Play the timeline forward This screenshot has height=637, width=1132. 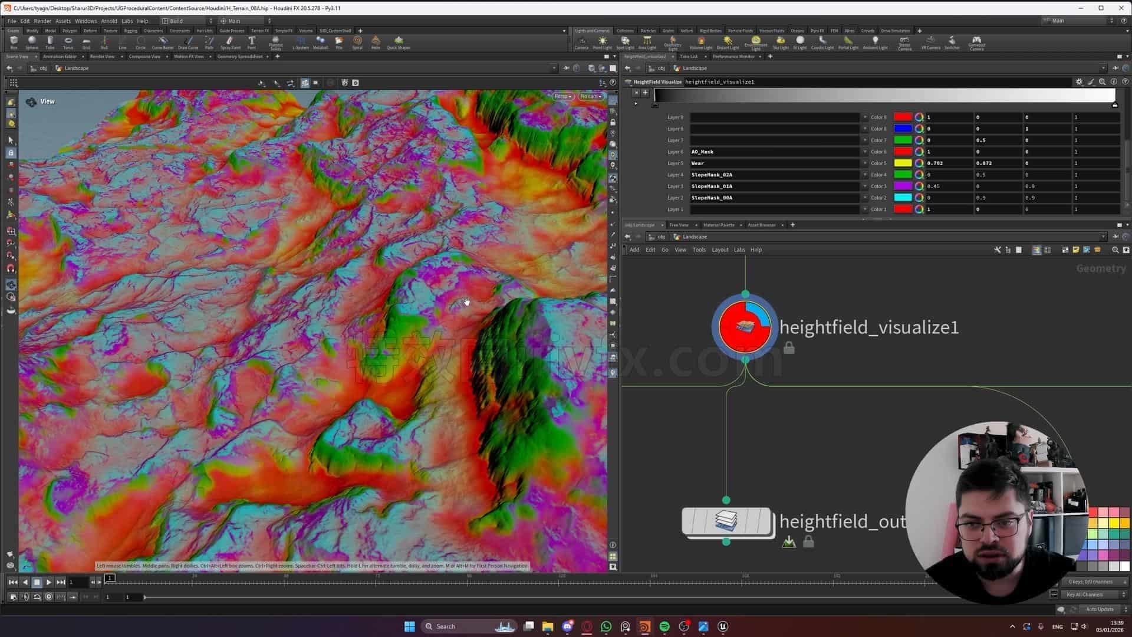coord(49,582)
